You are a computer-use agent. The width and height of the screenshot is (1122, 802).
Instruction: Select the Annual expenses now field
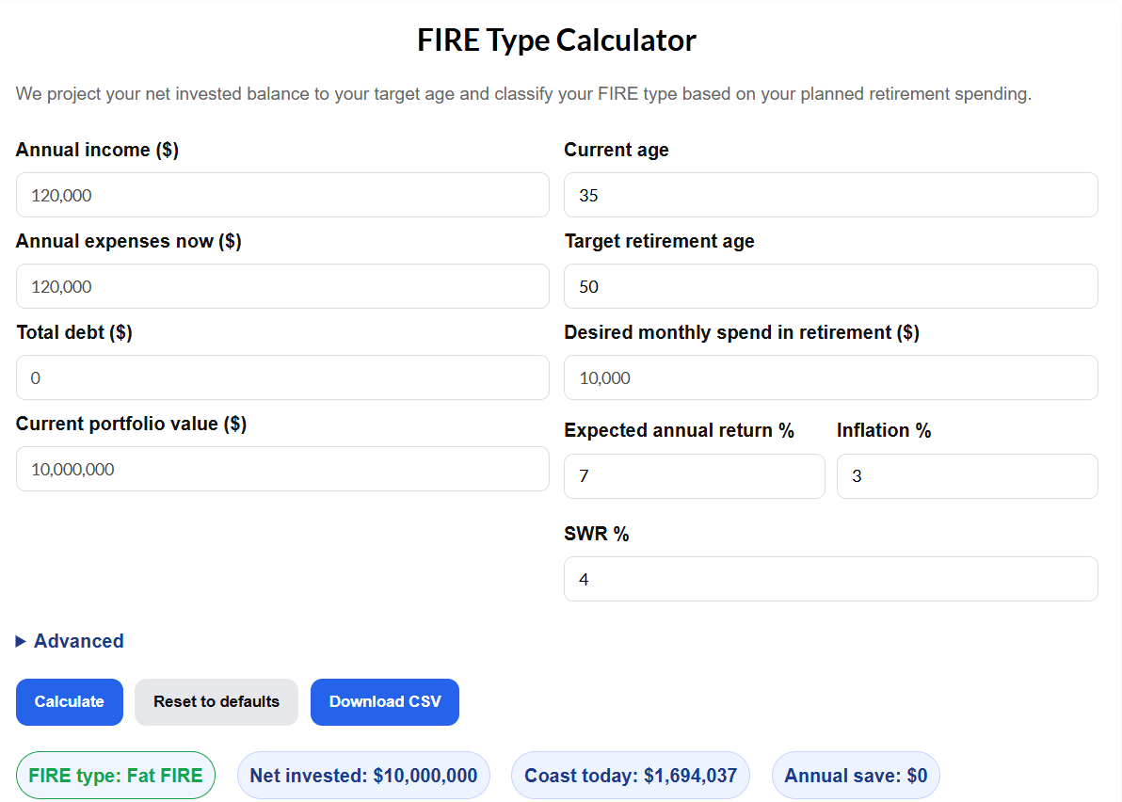pyautogui.click(x=282, y=286)
